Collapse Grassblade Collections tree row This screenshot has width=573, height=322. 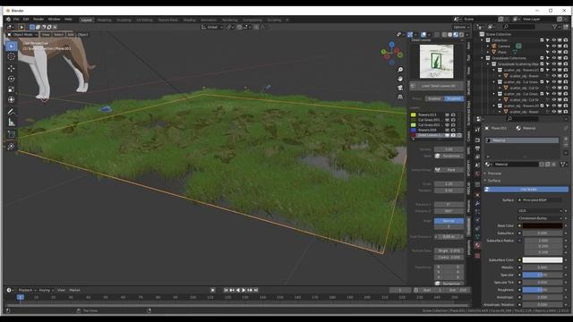(482, 58)
